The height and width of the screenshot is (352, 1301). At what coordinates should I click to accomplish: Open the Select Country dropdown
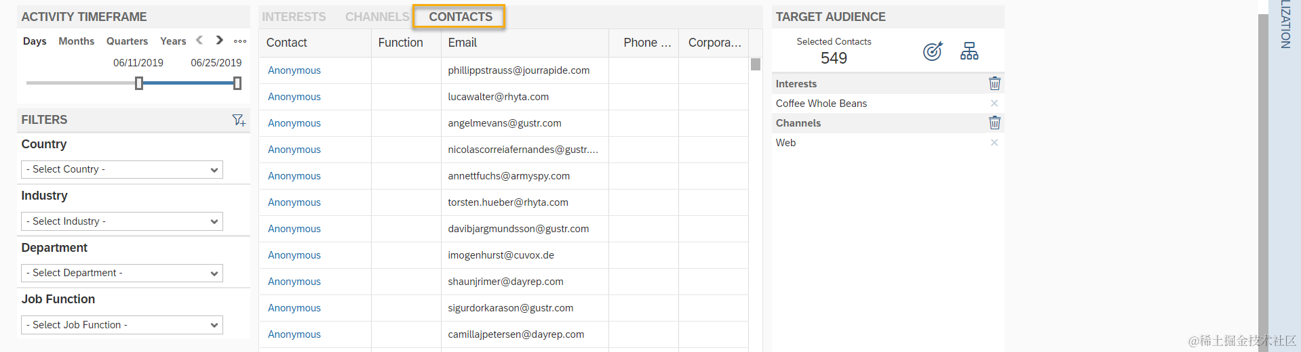tap(122, 169)
